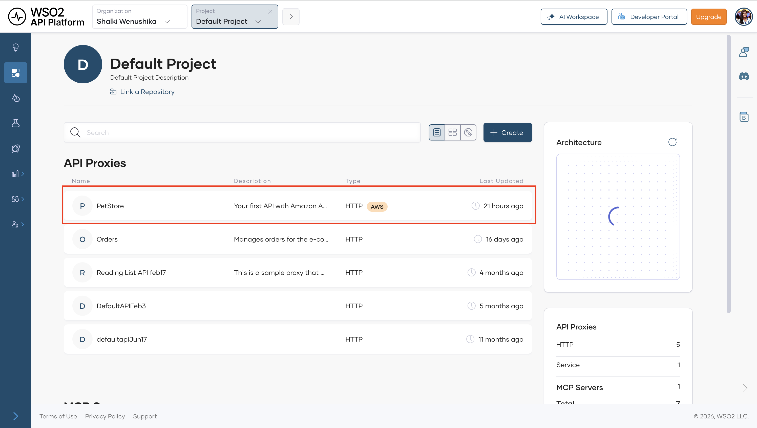Viewport: 757px width, 428px height.
Task: Open Support link in footer
Action: pos(145,416)
